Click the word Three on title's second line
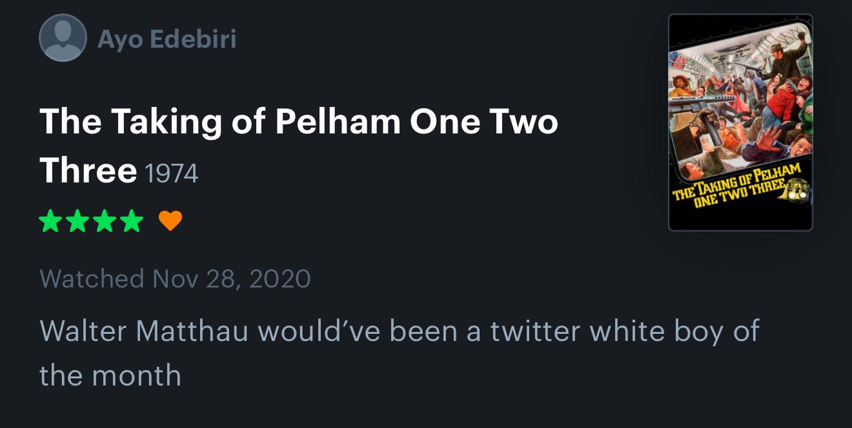 (88, 170)
